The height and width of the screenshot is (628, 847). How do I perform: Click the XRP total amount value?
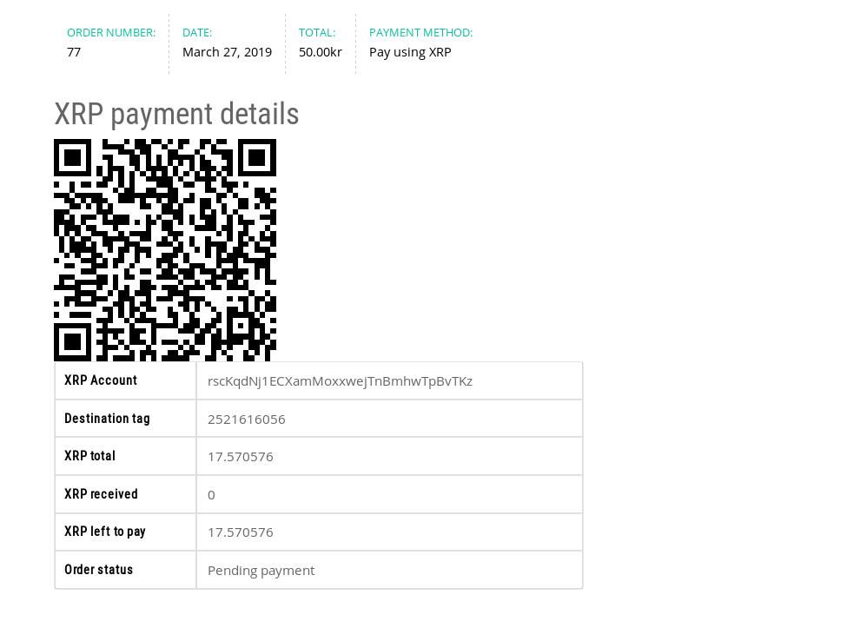tap(241, 457)
